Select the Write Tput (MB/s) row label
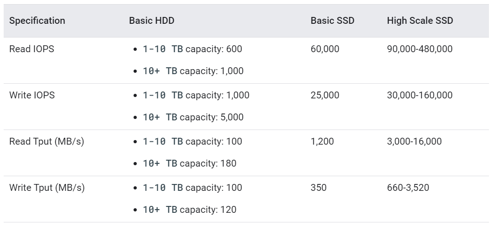This screenshot has height=227, width=494. click(x=47, y=188)
